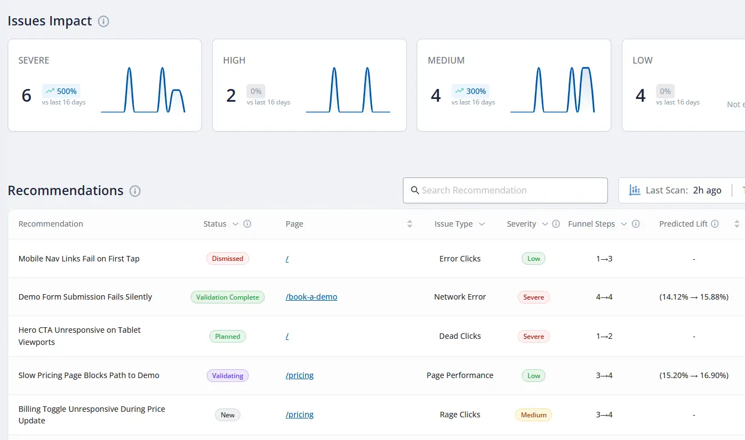Click the Last Scan chart icon

[x=635, y=190]
